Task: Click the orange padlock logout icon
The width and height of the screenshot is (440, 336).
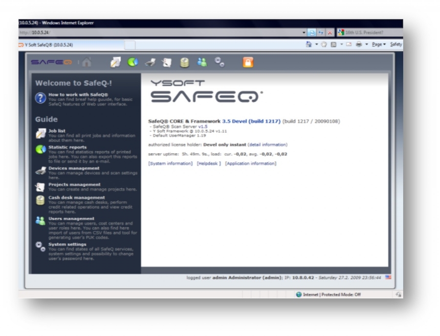Action: click(248, 62)
